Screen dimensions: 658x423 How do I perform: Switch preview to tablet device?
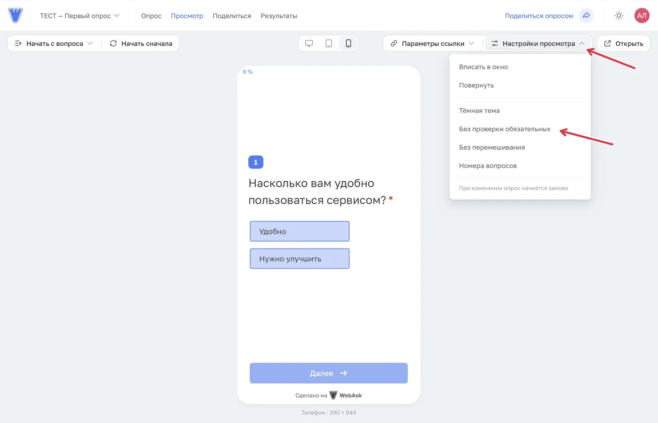(329, 43)
